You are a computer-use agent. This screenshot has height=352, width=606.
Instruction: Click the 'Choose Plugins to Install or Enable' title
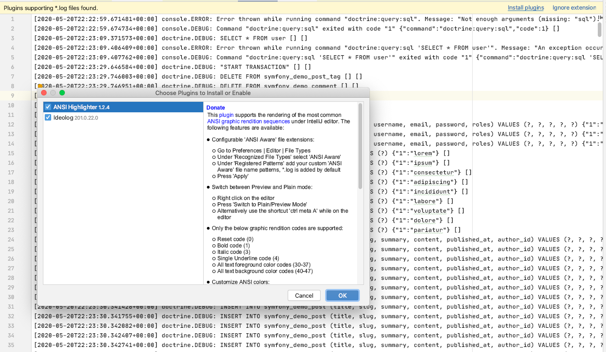tap(203, 93)
